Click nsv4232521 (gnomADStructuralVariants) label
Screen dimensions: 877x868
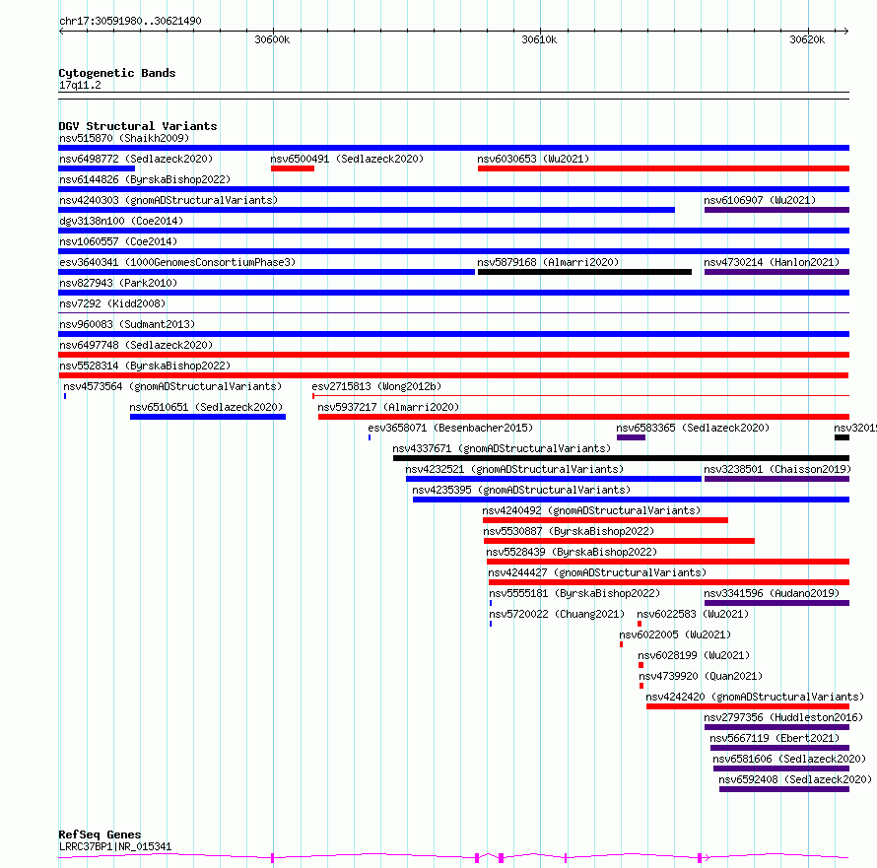point(514,469)
